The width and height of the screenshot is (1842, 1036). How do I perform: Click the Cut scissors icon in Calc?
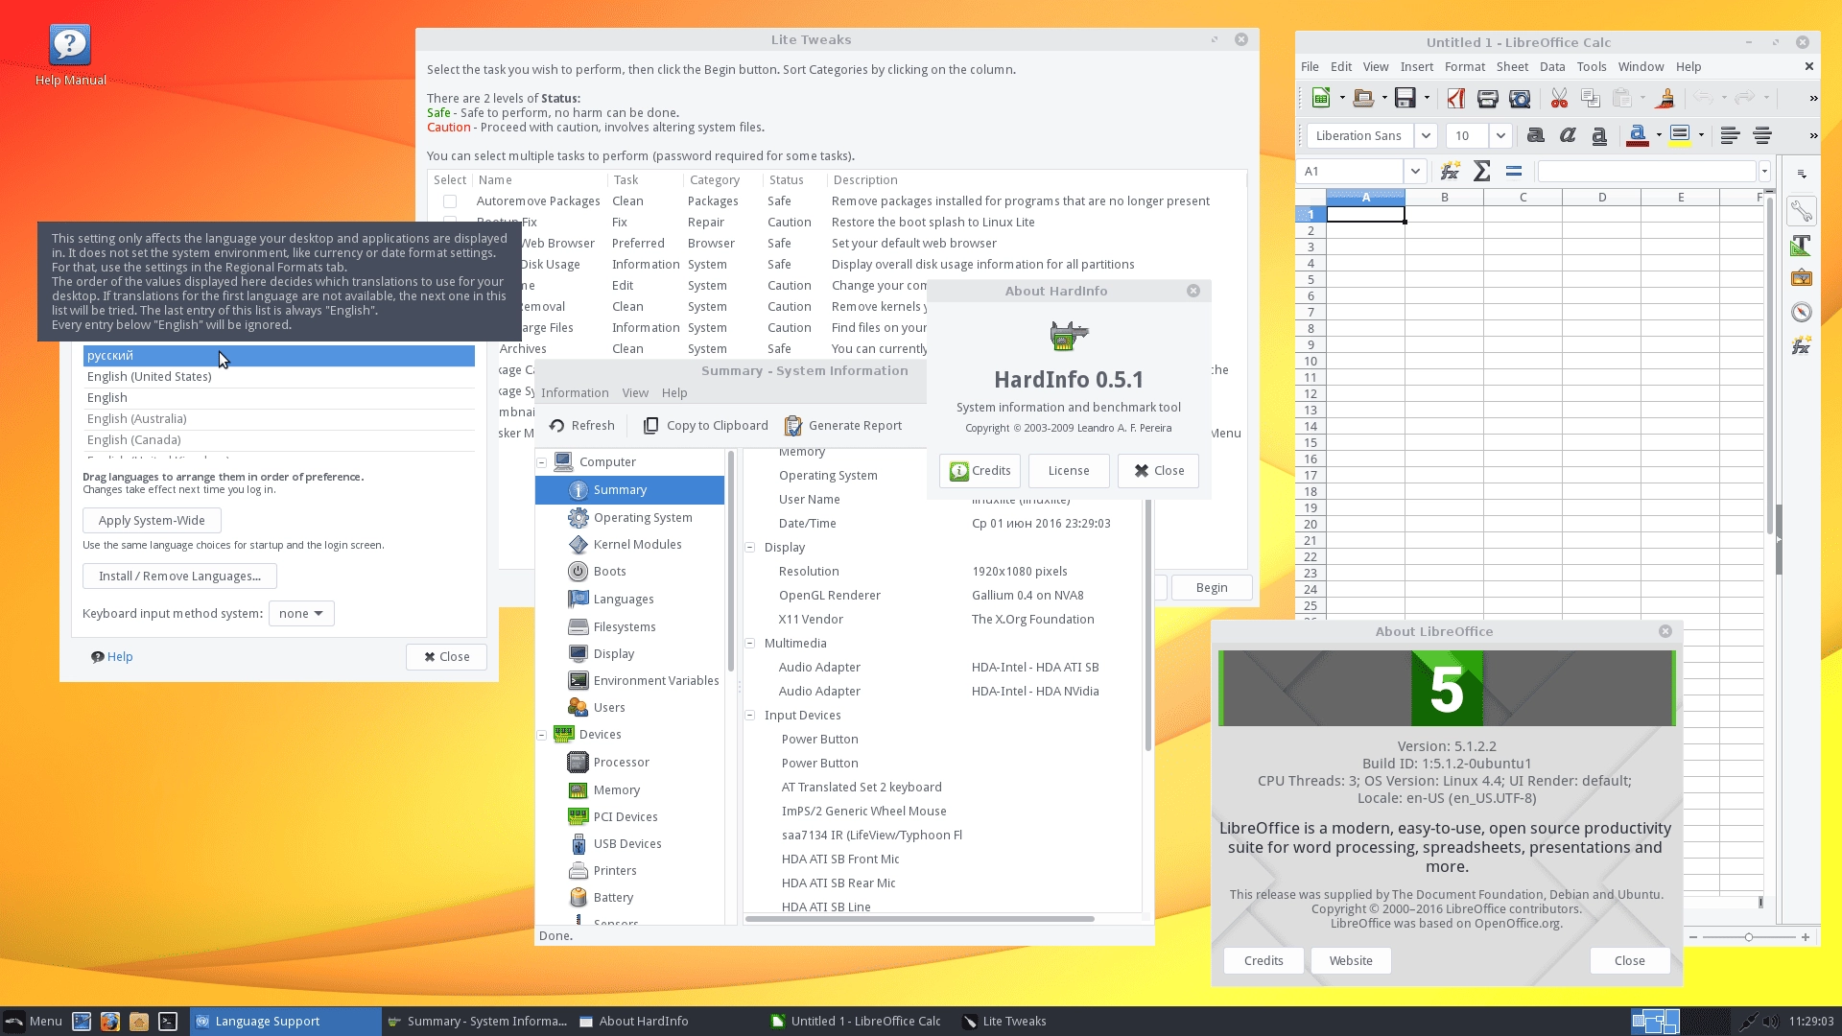pyautogui.click(x=1559, y=98)
